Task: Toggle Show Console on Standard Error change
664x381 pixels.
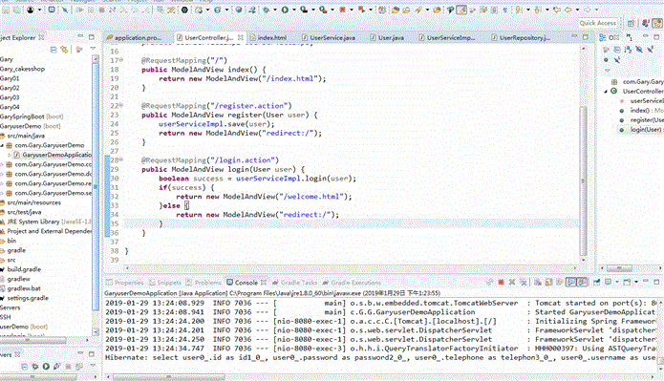Action: coord(582,282)
